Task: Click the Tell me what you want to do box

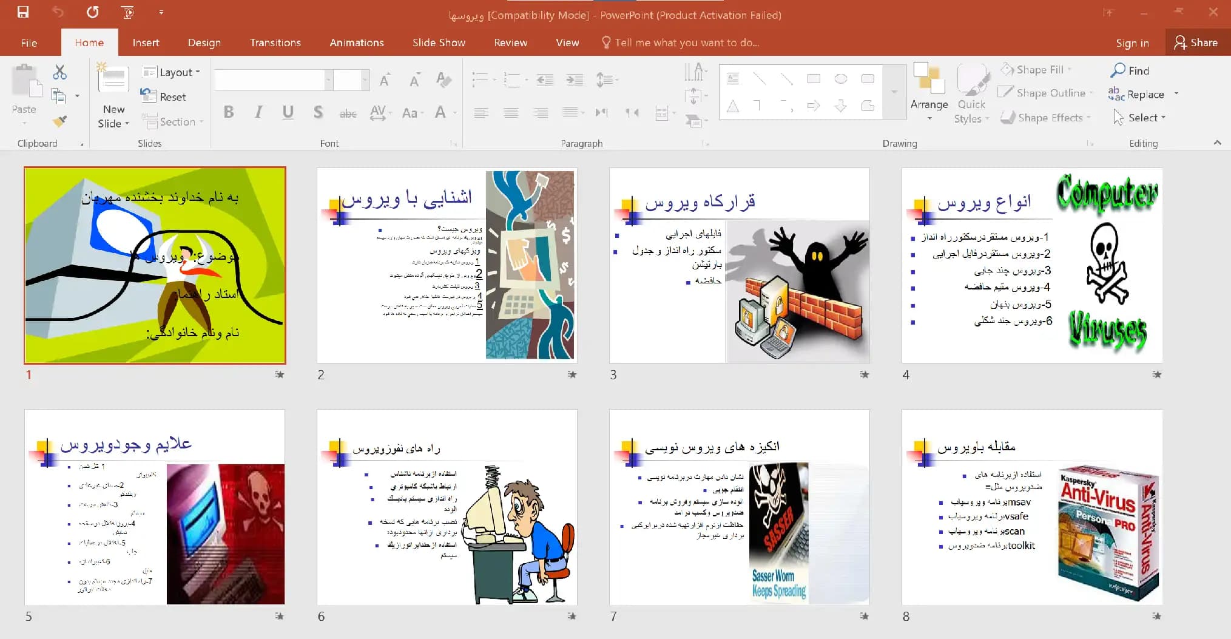Action: click(x=680, y=42)
